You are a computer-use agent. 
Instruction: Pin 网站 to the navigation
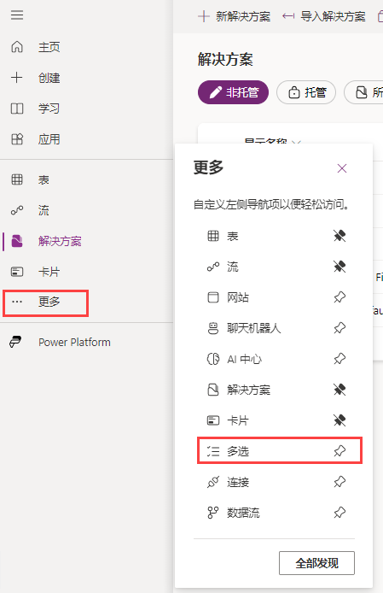pos(339,297)
